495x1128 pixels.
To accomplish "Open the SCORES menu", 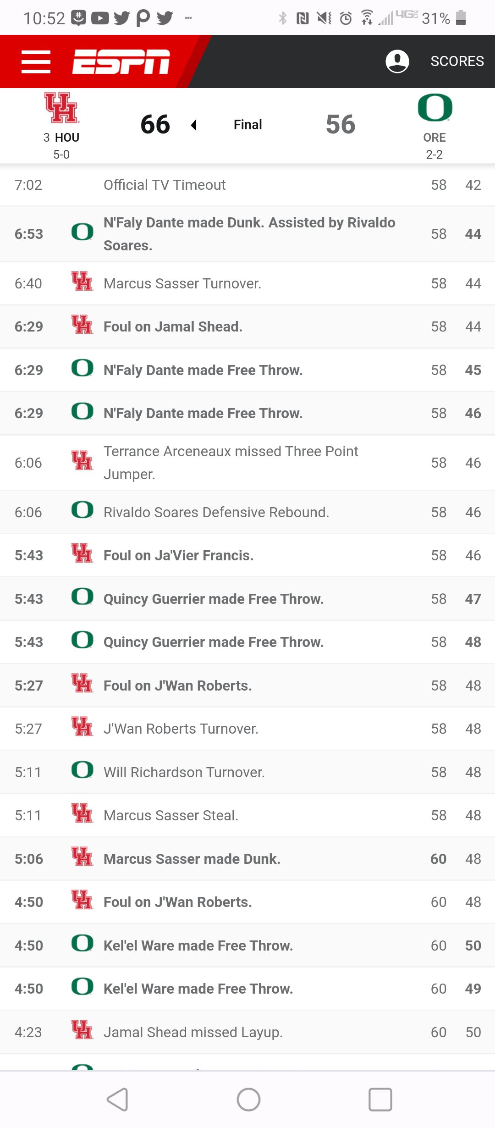I will pyautogui.click(x=457, y=61).
